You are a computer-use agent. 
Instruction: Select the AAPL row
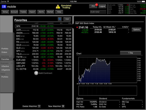(44, 30)
